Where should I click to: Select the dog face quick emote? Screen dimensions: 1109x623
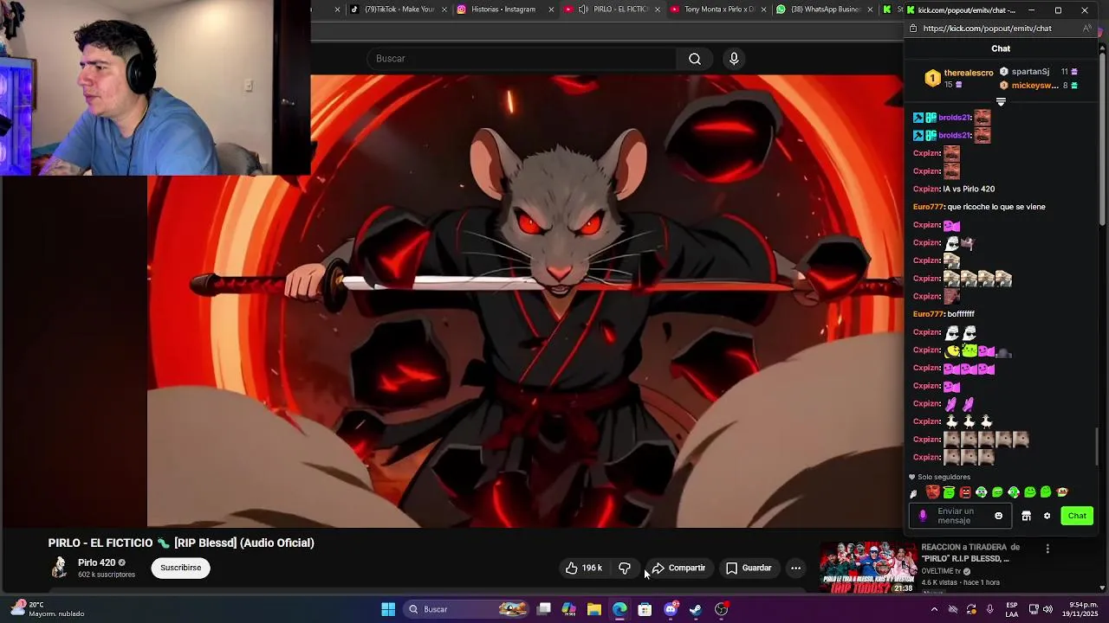click(x=1062, y=492)
